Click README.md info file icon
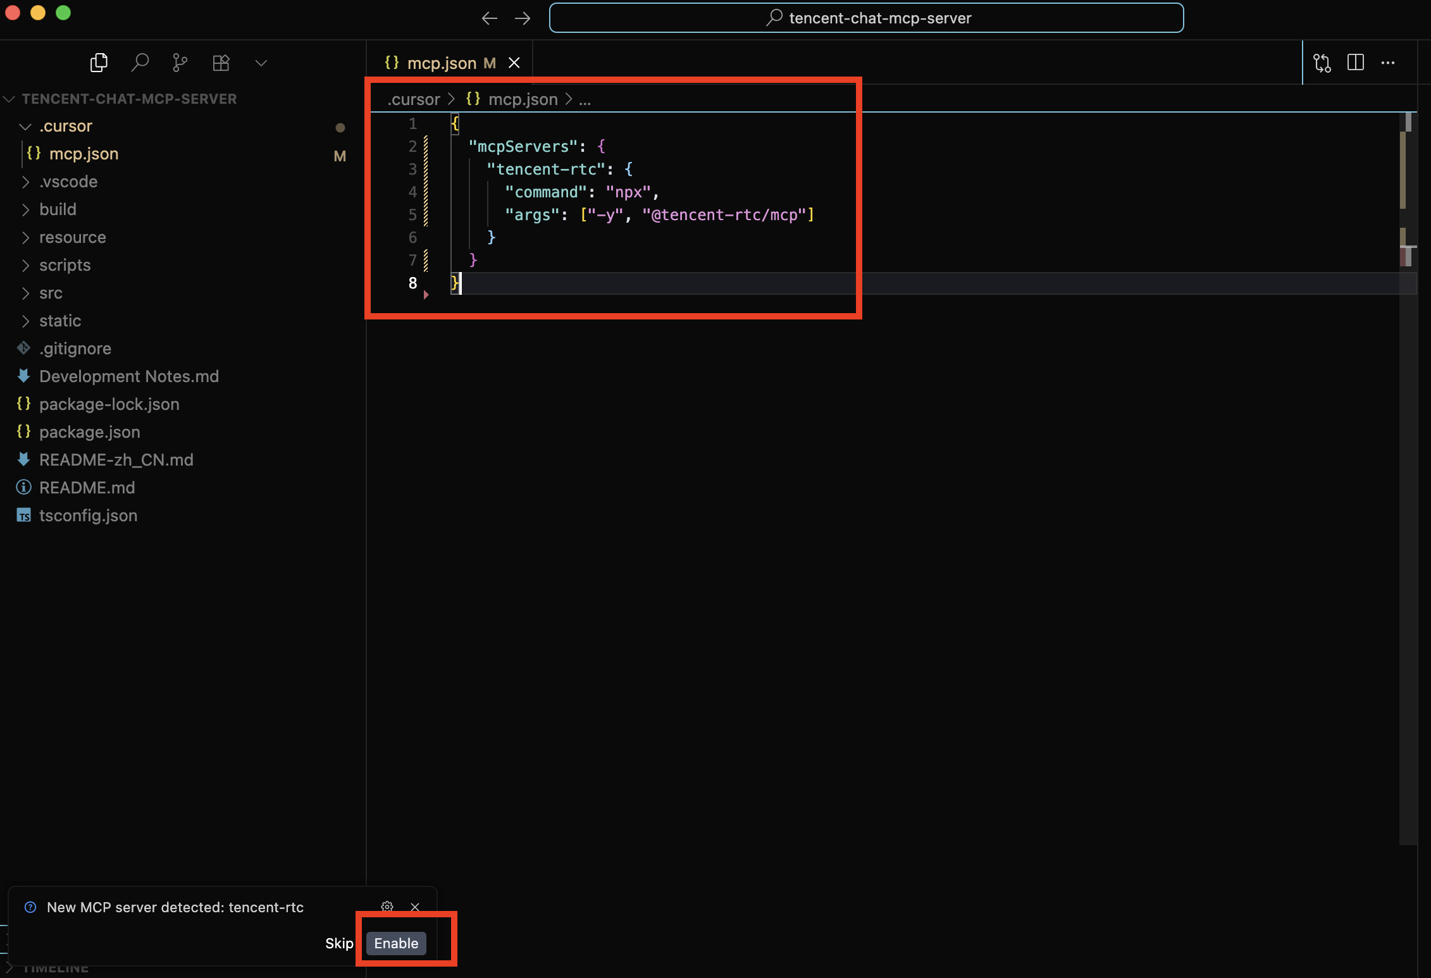Screen dimensions: 1431x978 [23, 487]
